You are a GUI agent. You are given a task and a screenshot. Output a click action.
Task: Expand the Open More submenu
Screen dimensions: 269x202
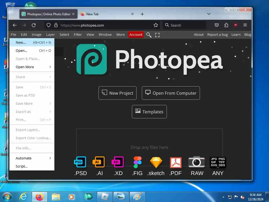[x=32, y=67]
